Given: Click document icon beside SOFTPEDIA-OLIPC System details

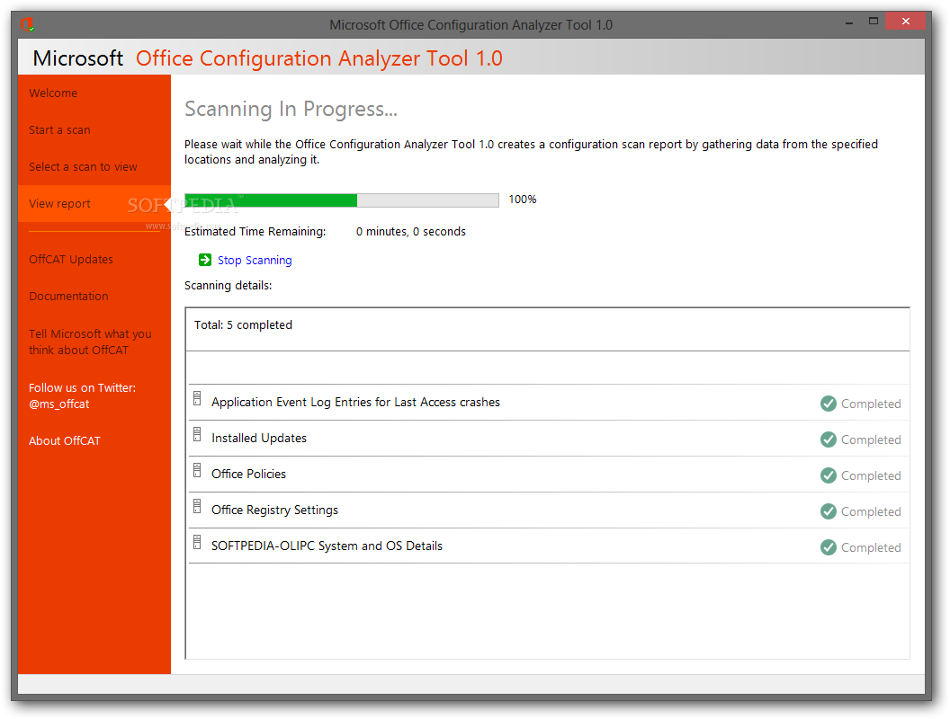Looking at the screenshot, I should (x=197, y=542).
